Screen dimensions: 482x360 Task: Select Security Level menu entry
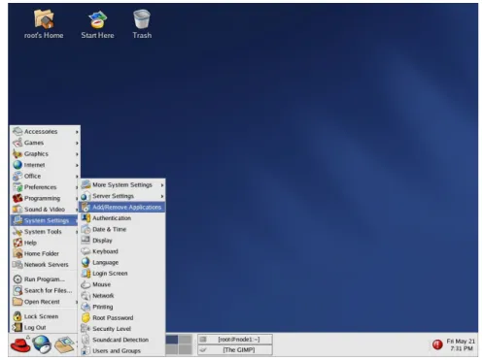tap(121, 329)
